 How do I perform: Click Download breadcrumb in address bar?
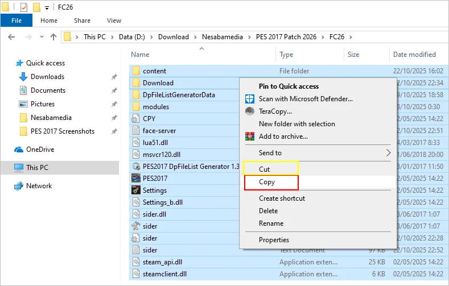[173, 37]
